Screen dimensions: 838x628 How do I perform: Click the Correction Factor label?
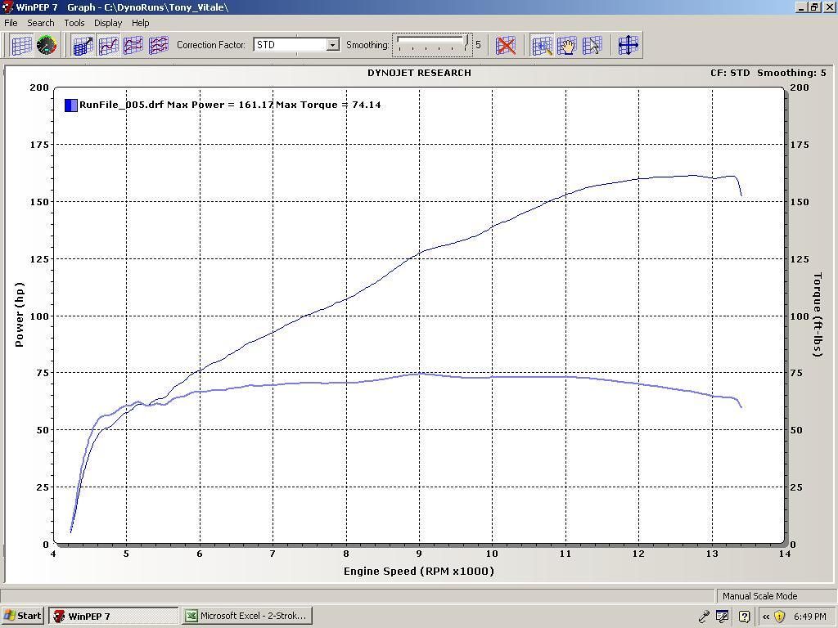click(211, 45)
